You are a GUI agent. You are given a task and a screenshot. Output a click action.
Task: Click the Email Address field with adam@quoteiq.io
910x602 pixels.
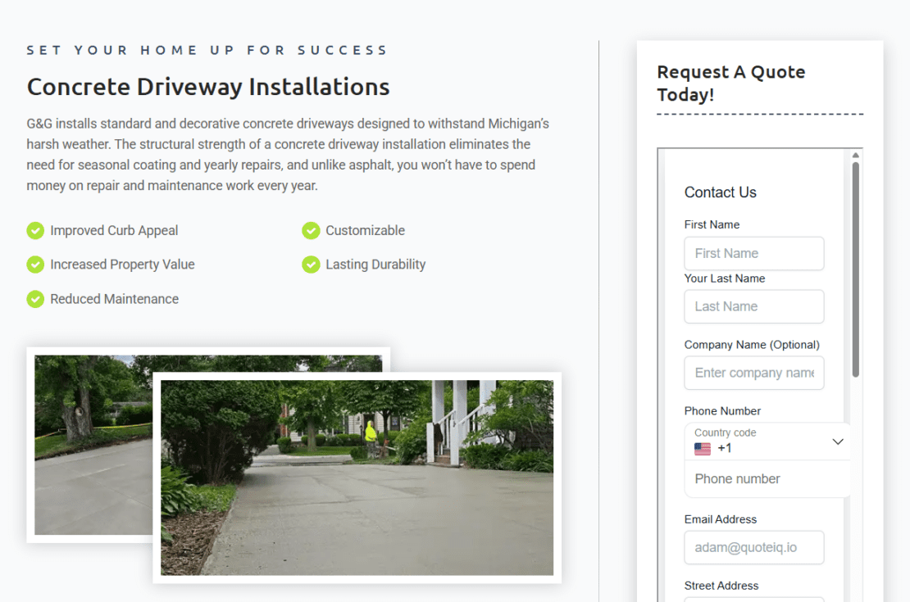click(x=754, y=547)
